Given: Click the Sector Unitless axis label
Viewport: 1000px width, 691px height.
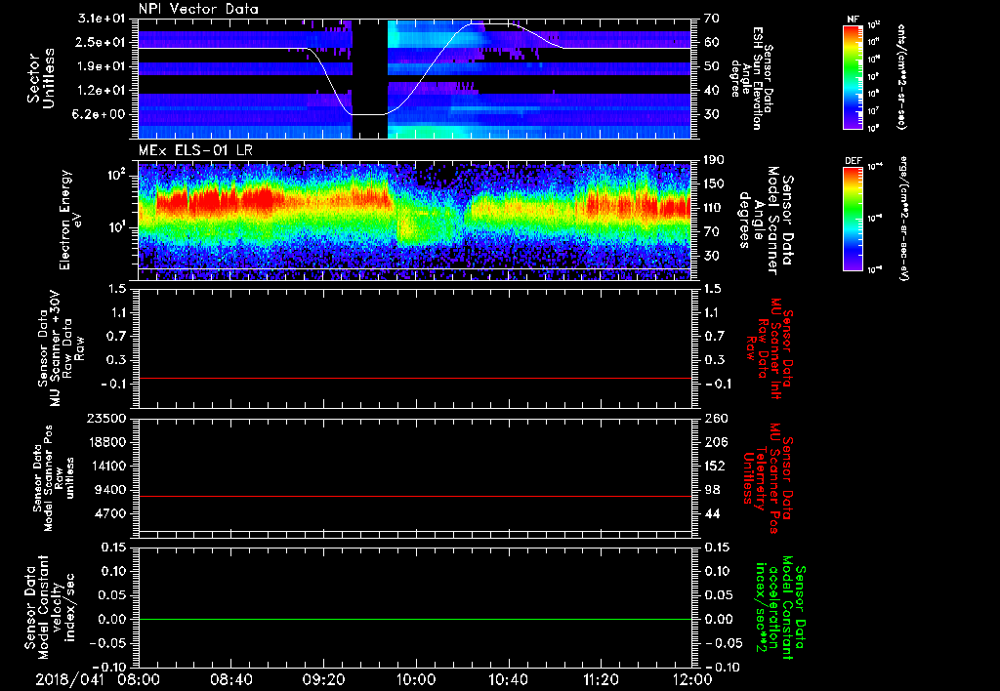Looking at the screenshot, I should [40, 77].
